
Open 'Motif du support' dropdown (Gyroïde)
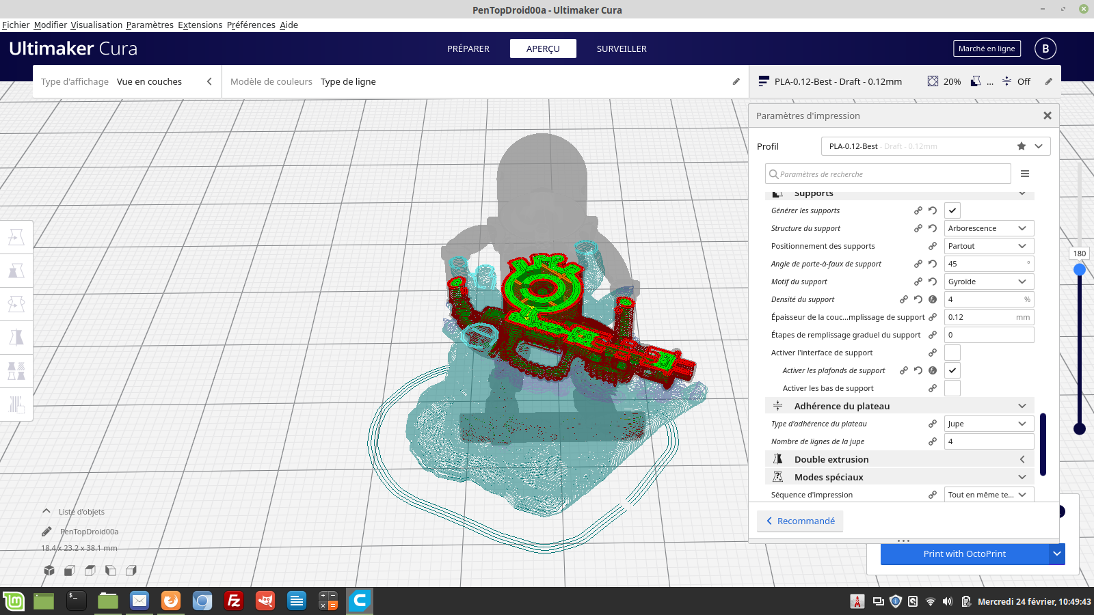[x=989, y=282]
